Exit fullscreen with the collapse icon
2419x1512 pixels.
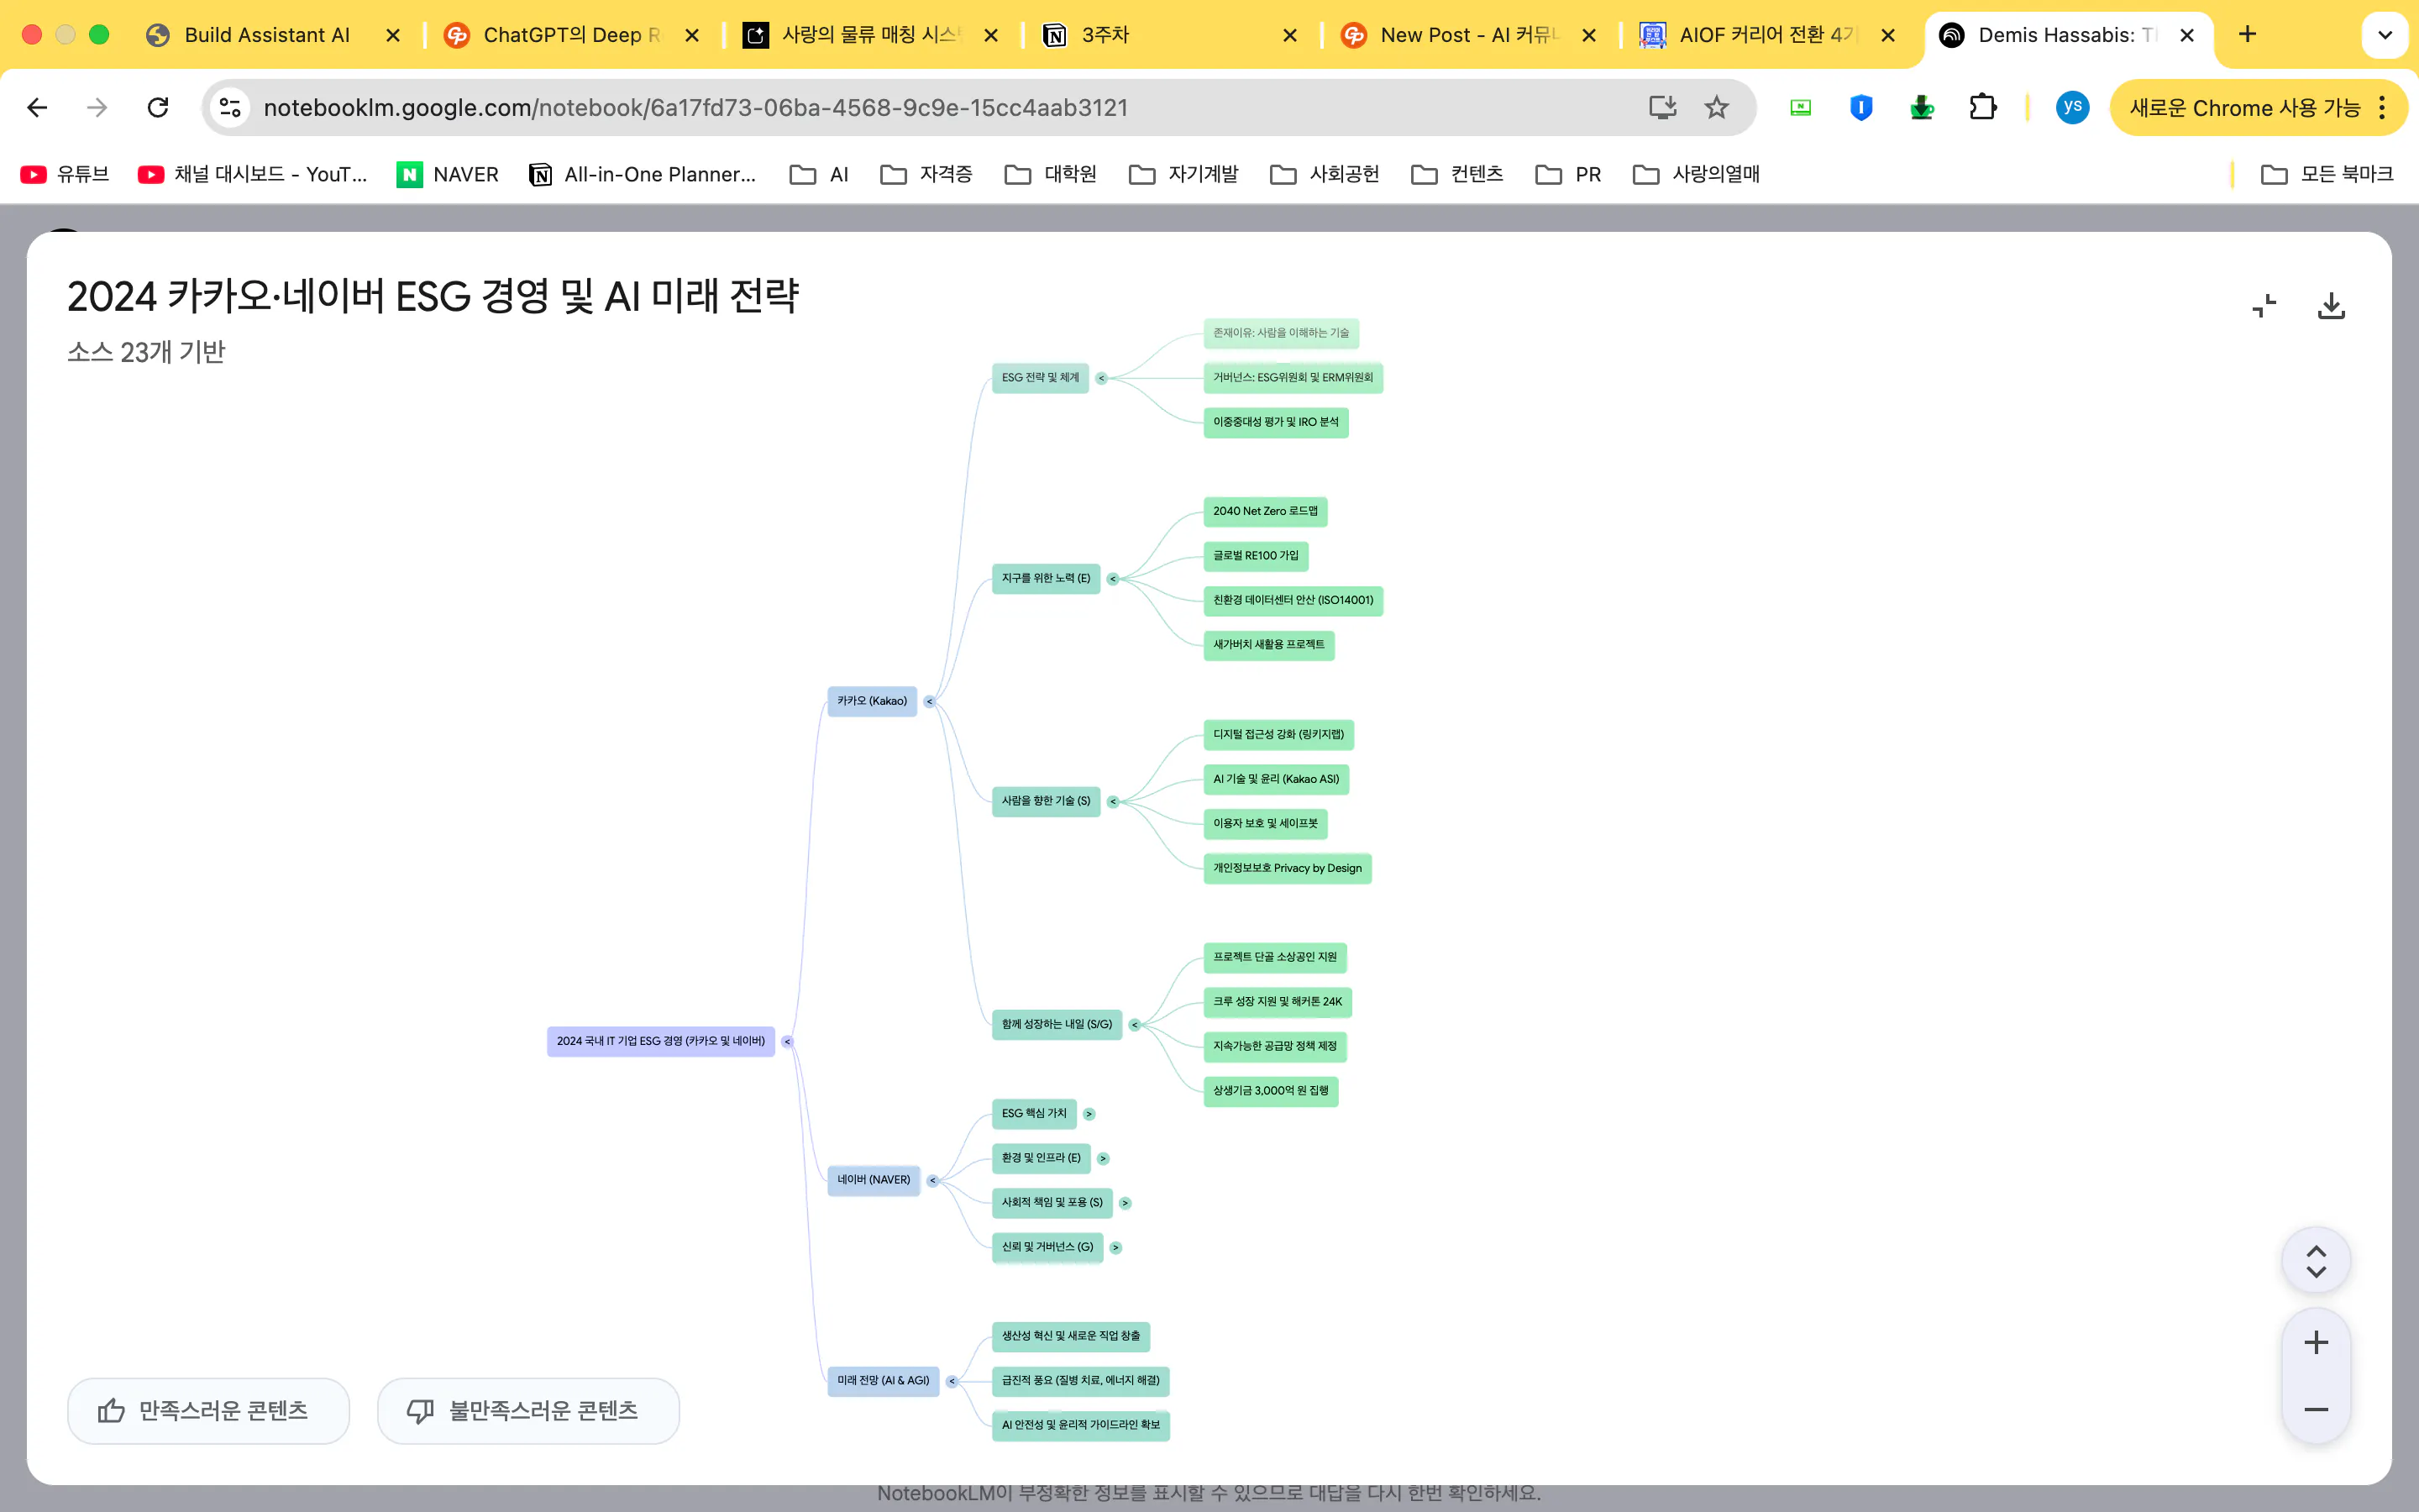[2263, 306]
